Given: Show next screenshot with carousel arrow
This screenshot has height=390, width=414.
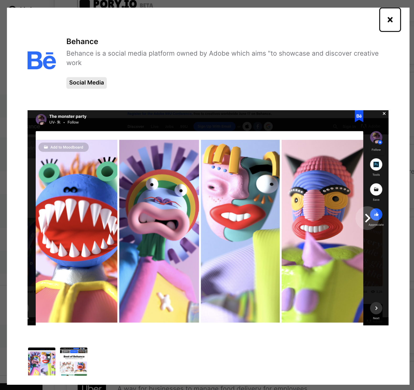Looking at the screenshot, I should coord(367,218).
